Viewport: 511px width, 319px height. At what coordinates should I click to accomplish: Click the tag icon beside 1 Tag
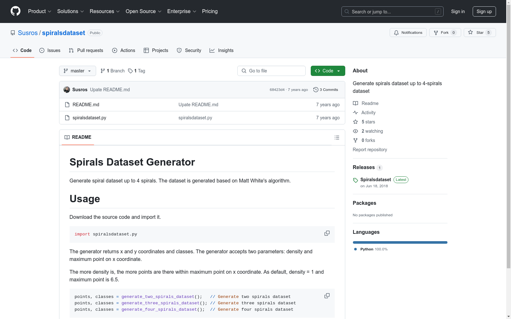click(x=130, y=71)
